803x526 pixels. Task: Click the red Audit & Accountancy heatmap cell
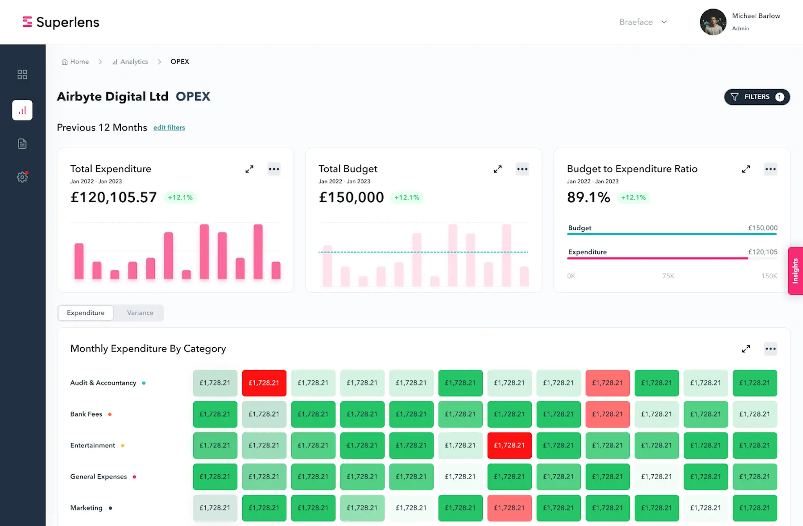pyautogui.click(x=264, y=383)
